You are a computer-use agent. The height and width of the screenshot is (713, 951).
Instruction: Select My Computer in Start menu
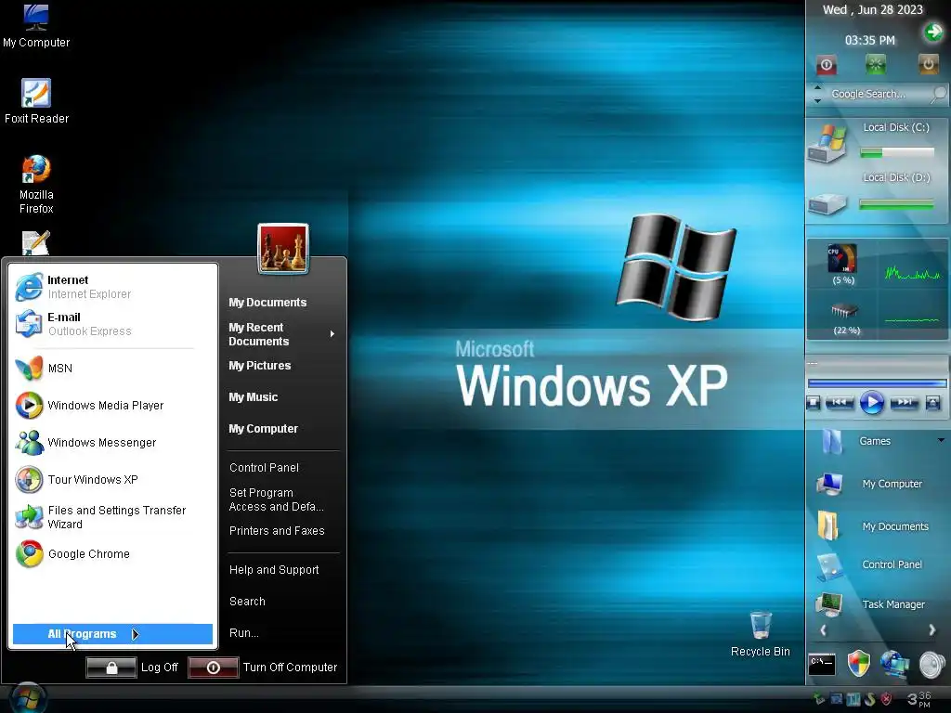point(263,429)
